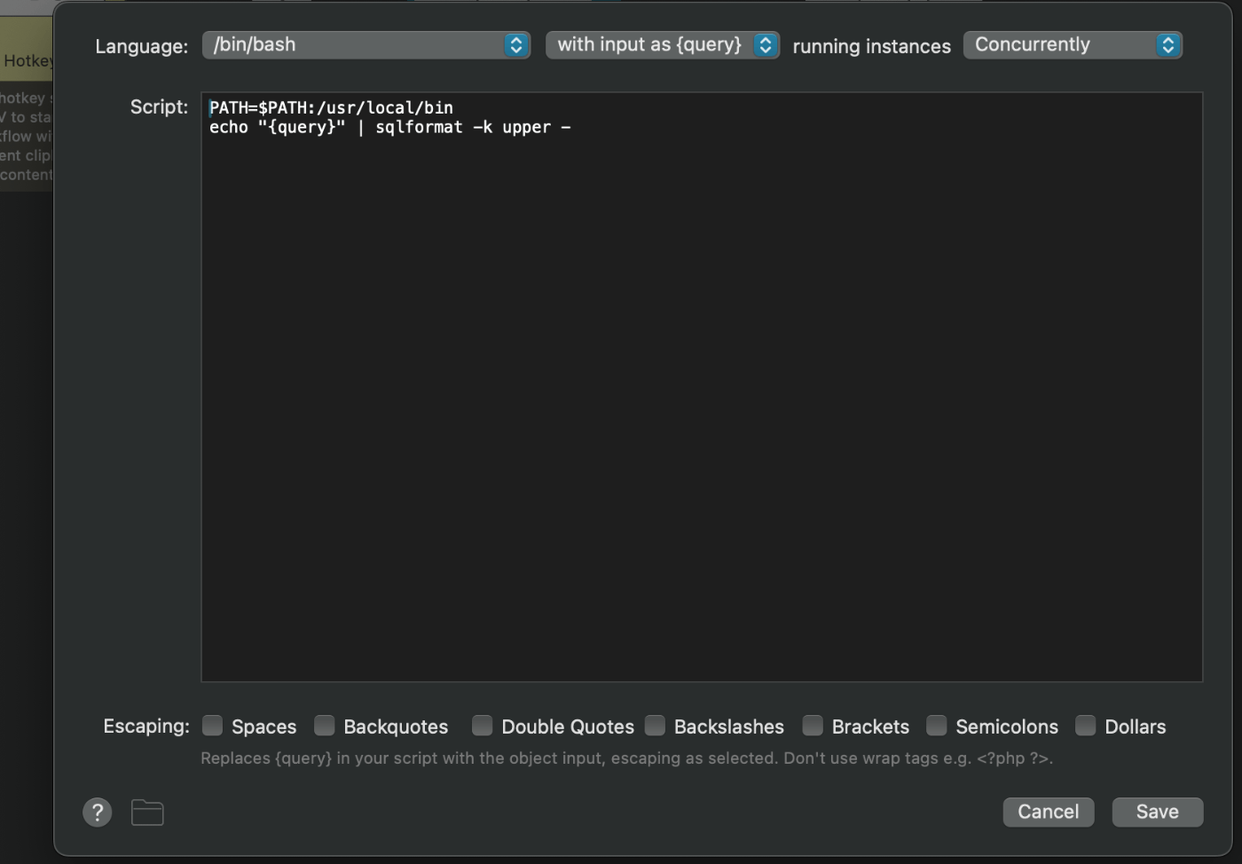Click the chevron on the input mode selector
Viewport: 1242px width, 864px height.
pyautogui.click(x=765, y=44)
